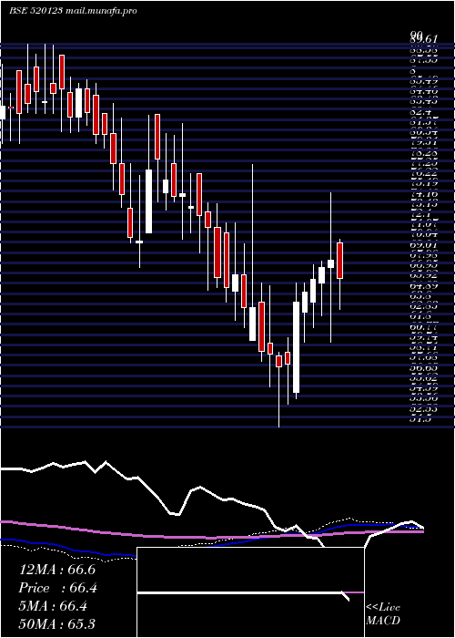This screenshot has width=455, height=638.
Task: Click the '50MA : 65.3' readout
Action: [x=57, y=624]
